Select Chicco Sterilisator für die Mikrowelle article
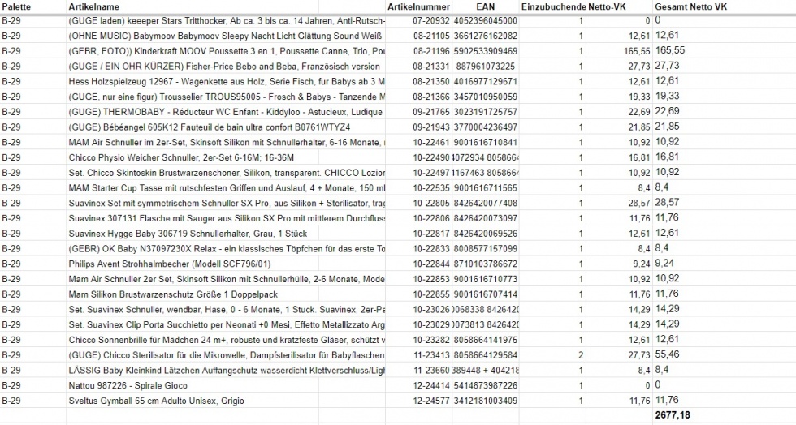 pyautogui.click(x=227, y=355)
